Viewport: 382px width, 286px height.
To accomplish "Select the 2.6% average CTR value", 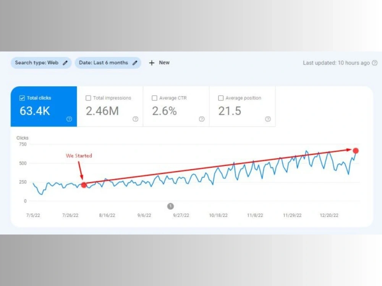I will (164, 111).
